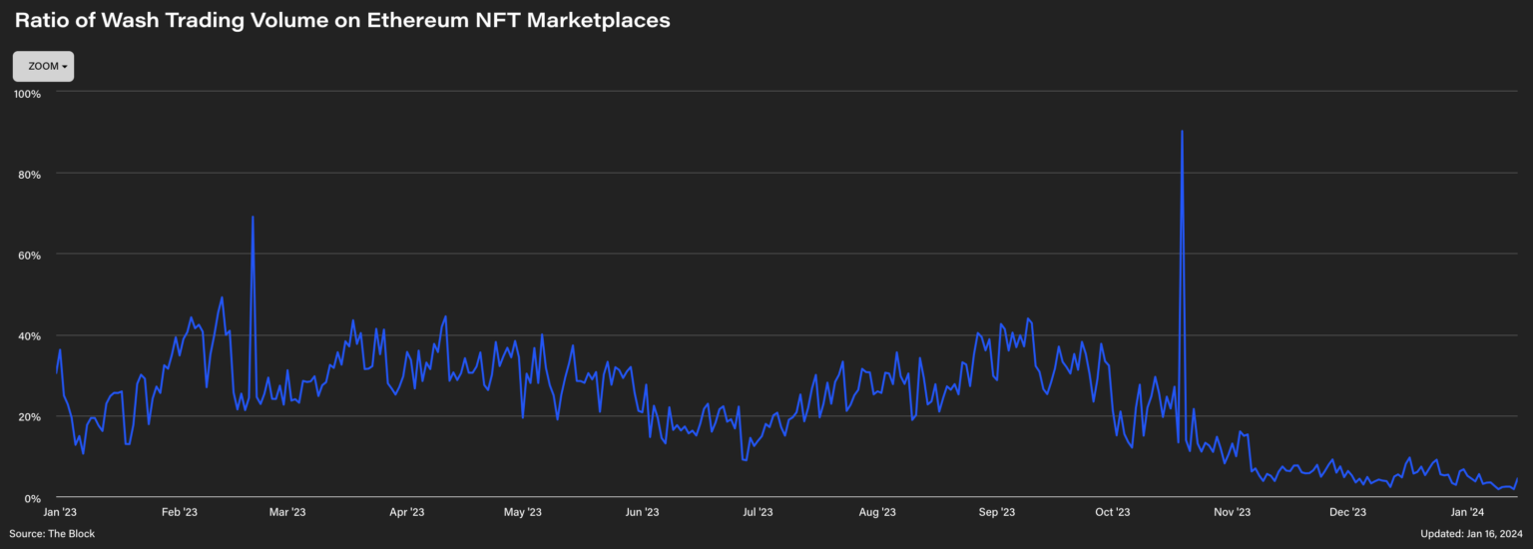Select the Aug '23 x-axis label
This screenshot has height=549, width=1533.
tap(876, 512)
